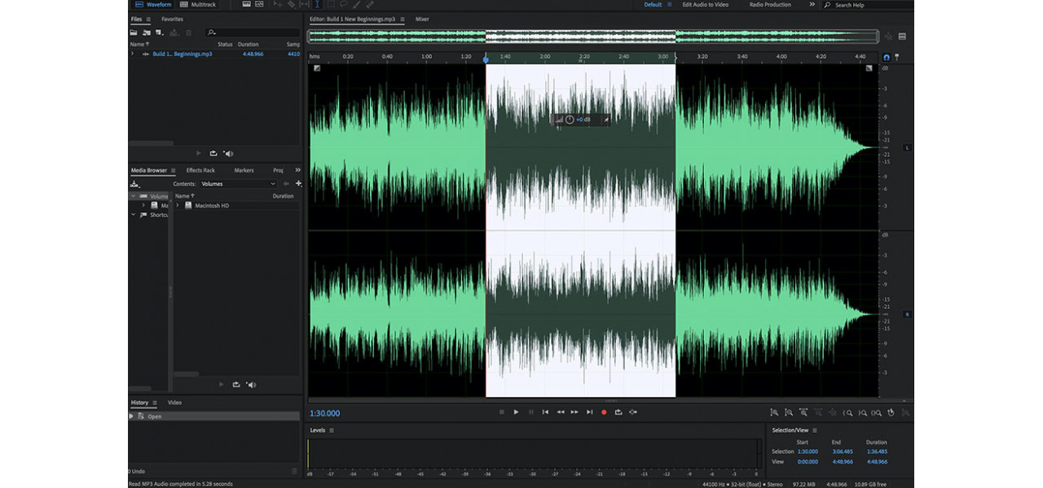Viewport: 1043px width, 488px height.
Task: Click the zoom navigator settings icon
Action: pos(902,37)
